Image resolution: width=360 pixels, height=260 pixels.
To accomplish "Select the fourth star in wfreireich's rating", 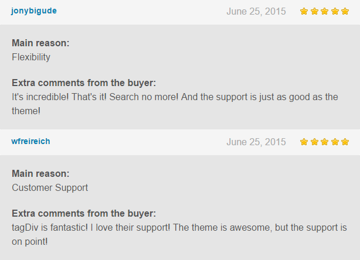I will 335,142.
